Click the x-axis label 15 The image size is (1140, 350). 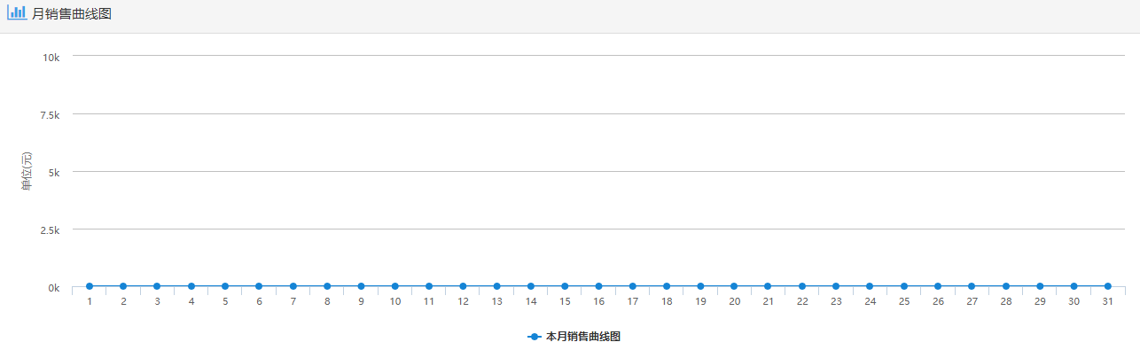coord(565,301)
